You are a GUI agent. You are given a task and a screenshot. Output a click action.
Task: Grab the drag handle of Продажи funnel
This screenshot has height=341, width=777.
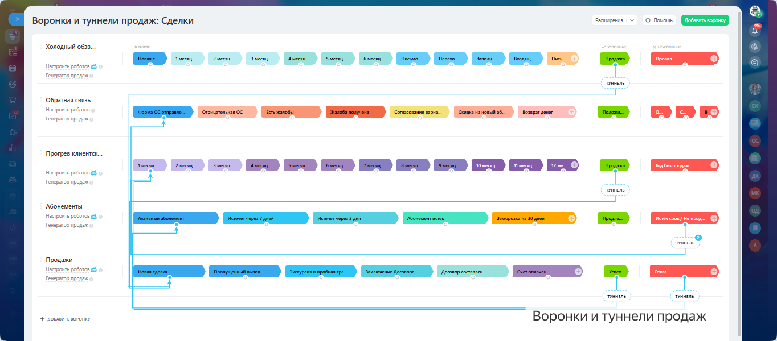point(41,260)
